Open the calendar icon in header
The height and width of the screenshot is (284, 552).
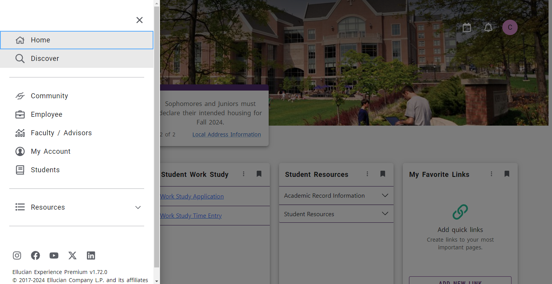[x=467, y=27]
